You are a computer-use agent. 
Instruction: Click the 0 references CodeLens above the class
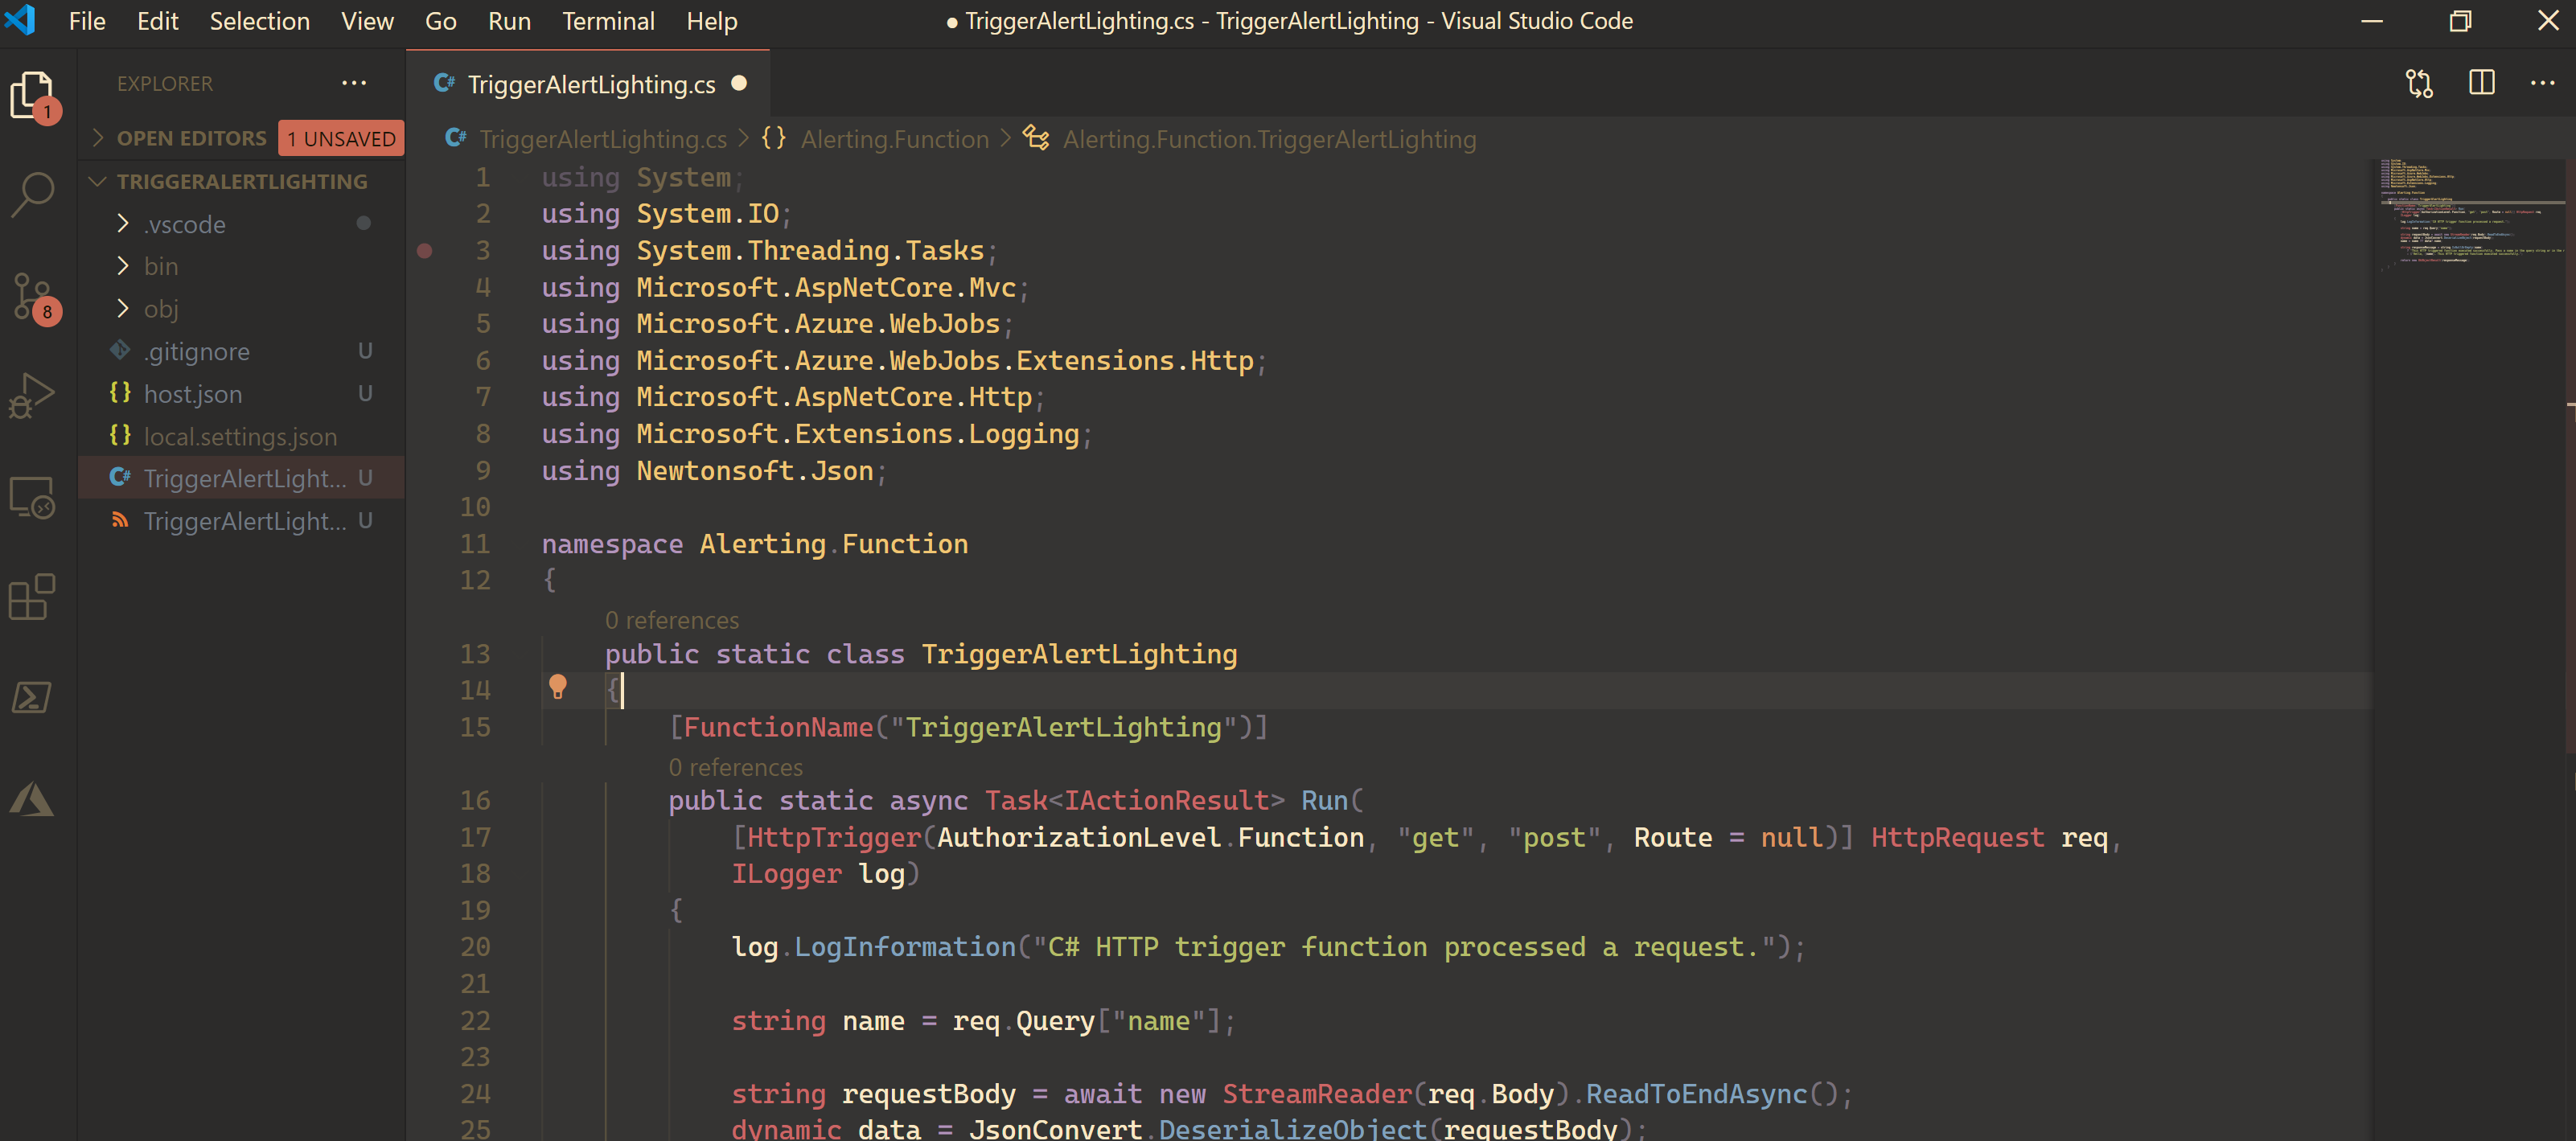pos(672,620)
